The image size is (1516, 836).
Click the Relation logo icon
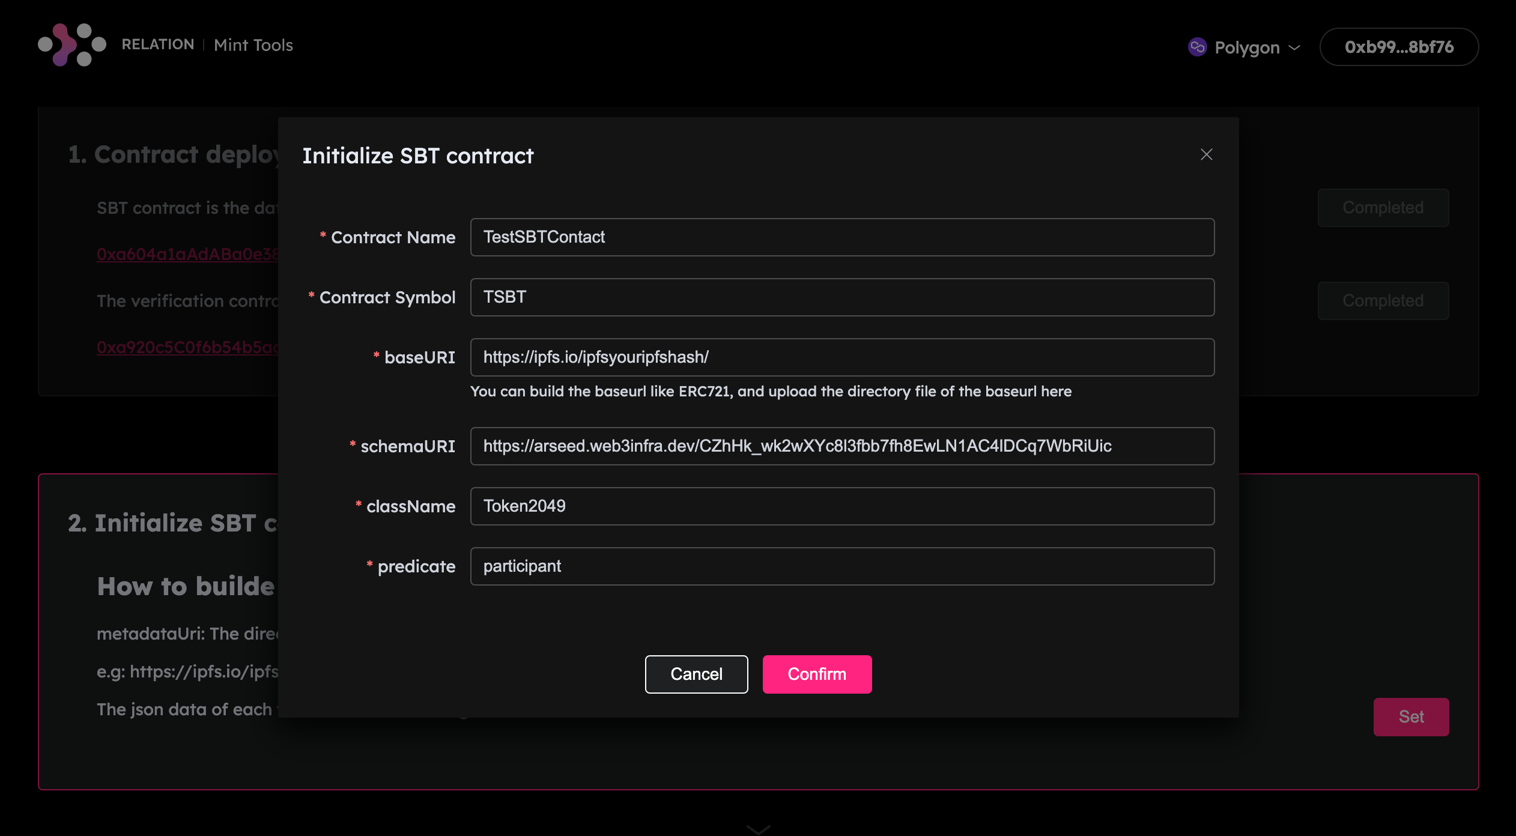[x=71, y=45]
